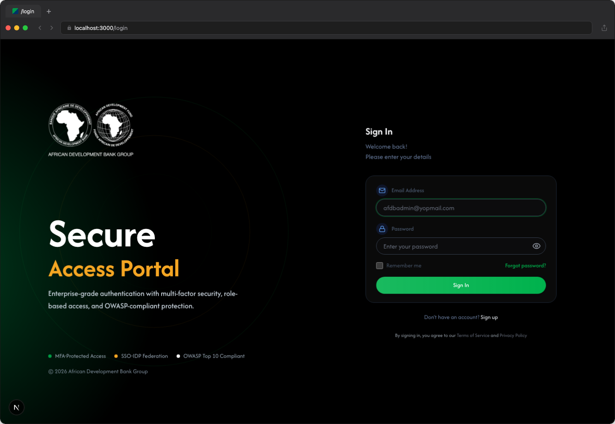Click the padlock icon beside Password
This screenshot has width=615, height=424.
pos(382,229)
